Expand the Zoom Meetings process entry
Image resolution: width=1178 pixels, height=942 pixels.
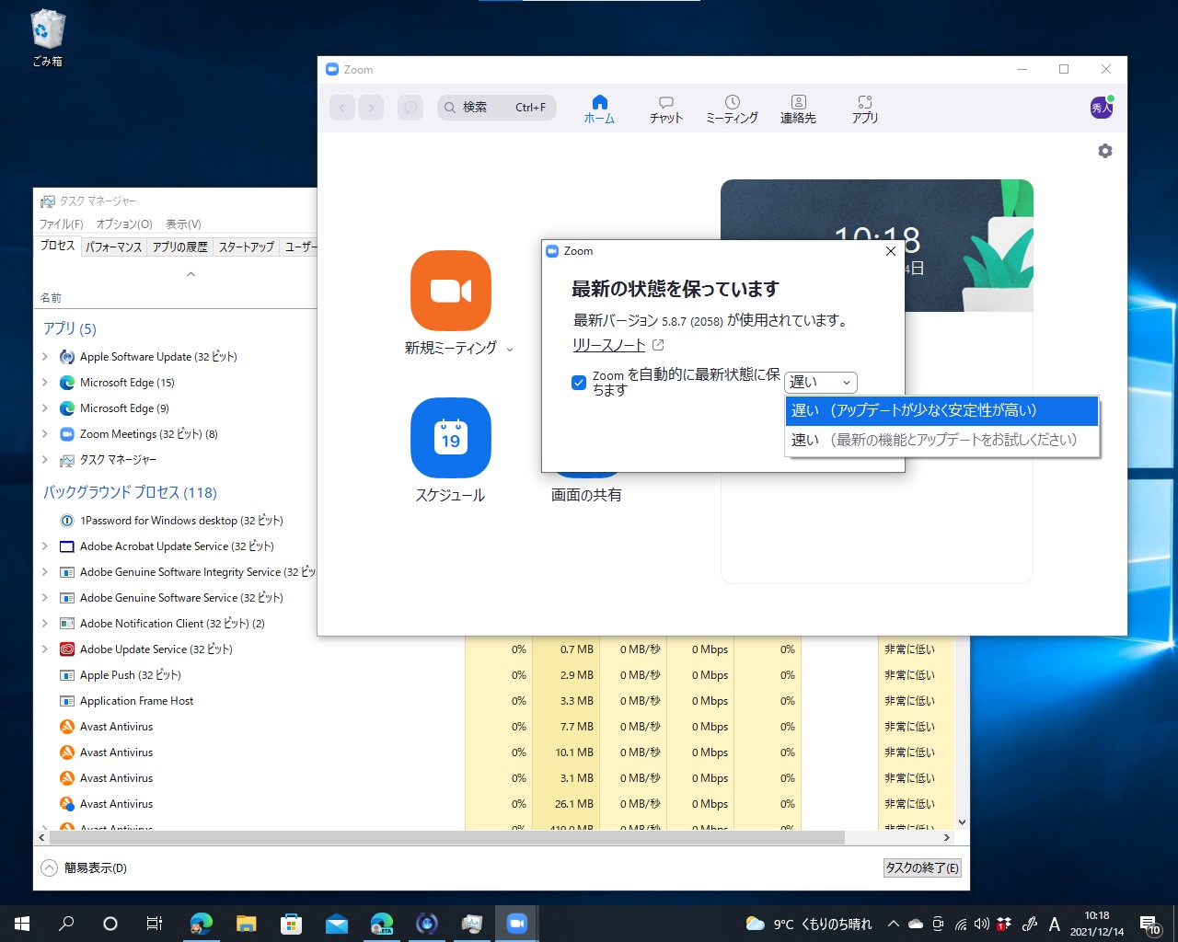(43, 433)
